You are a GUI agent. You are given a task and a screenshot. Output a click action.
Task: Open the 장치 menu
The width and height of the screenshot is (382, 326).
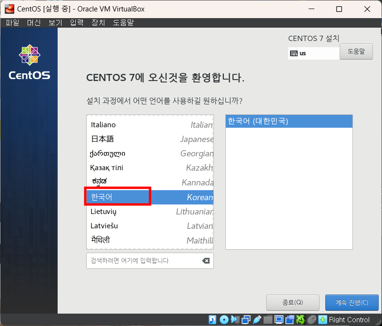pyautogui.click(x=98, y=23)
